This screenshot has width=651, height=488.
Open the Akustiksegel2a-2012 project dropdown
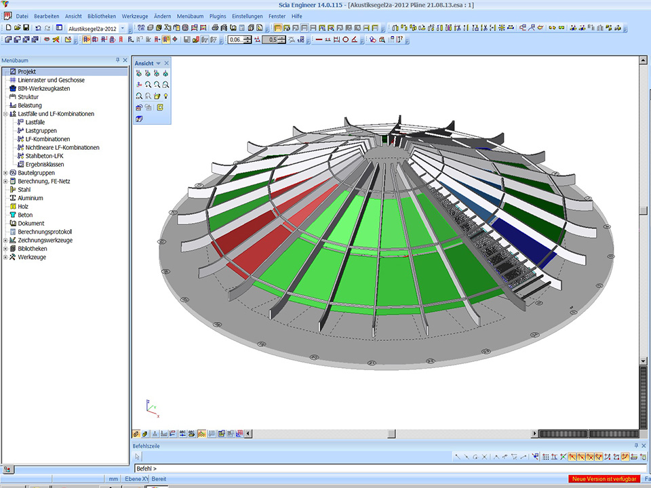pyautogui.click(x=122, y=28)
